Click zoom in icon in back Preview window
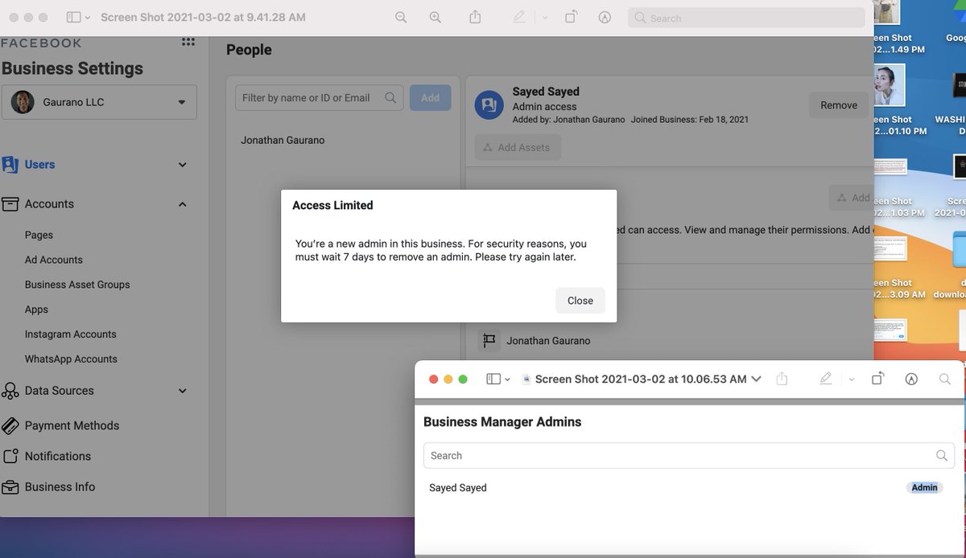The width and height of the screenshot is (966, 558). point(435,18)
